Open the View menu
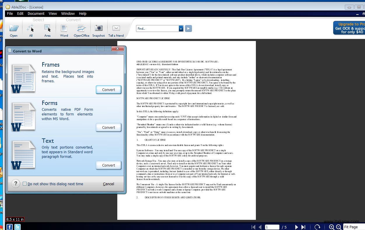The height and width of the screenshot is (230, 365). pos(53,13)
